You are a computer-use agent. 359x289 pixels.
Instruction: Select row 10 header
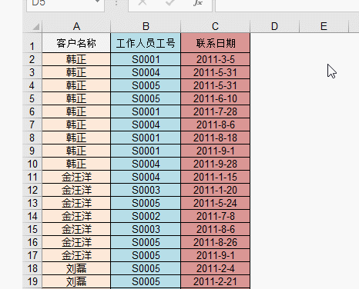[x=32, y=164]
